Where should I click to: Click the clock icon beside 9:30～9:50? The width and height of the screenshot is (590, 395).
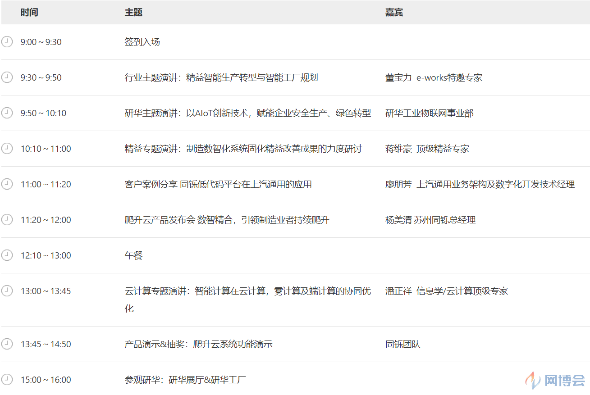(x=7, y=77)
